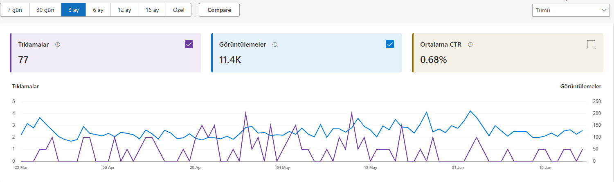Viewport: 614px width, 182px height.
Task: Switch to the 6 ay range
Action: point(98,10)
